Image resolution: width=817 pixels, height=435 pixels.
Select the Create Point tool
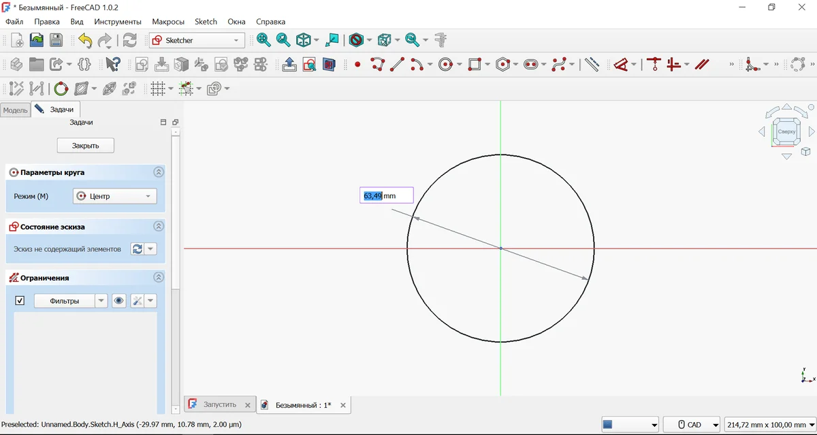point(357,65)
